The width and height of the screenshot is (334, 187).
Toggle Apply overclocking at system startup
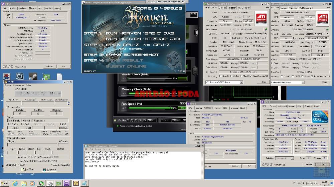click(x=118, y=126)
